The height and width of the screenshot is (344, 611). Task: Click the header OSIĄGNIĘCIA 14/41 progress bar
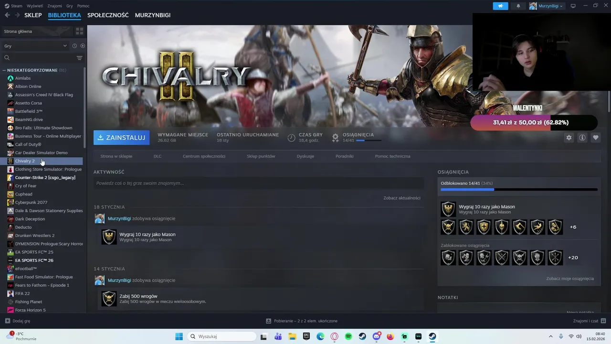tap(369, 140)
